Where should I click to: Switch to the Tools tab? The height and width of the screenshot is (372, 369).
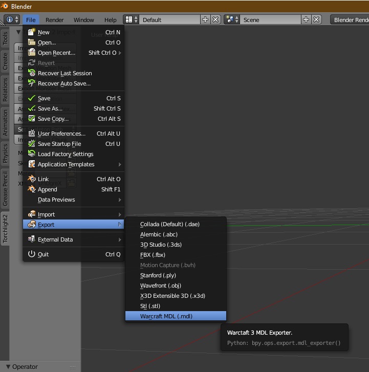pos(5,38)
